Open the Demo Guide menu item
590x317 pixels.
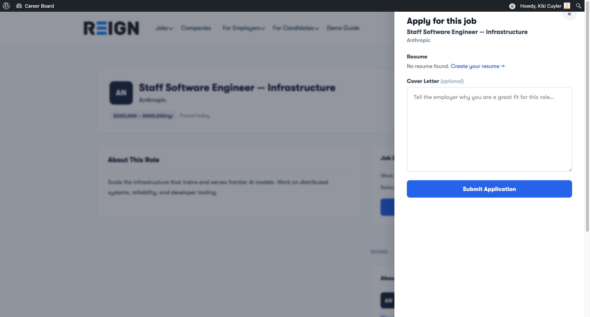tap(343, 28)
